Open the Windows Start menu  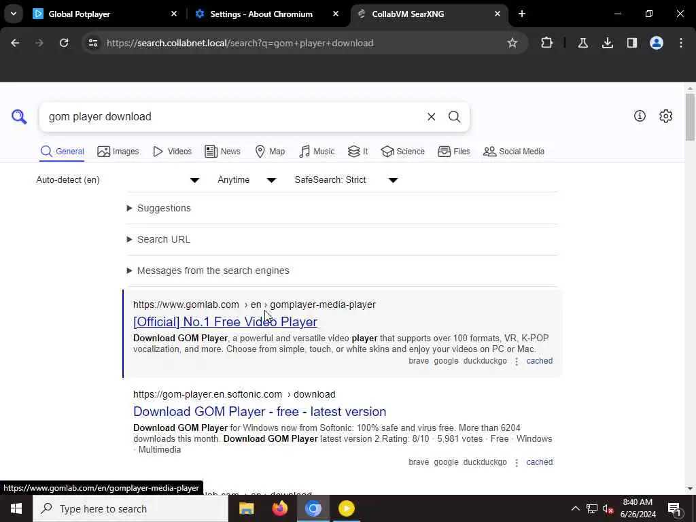tap(16, 508)
